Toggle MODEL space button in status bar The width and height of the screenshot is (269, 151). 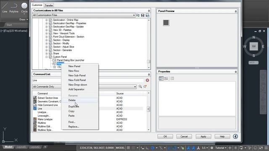point(120,148)
